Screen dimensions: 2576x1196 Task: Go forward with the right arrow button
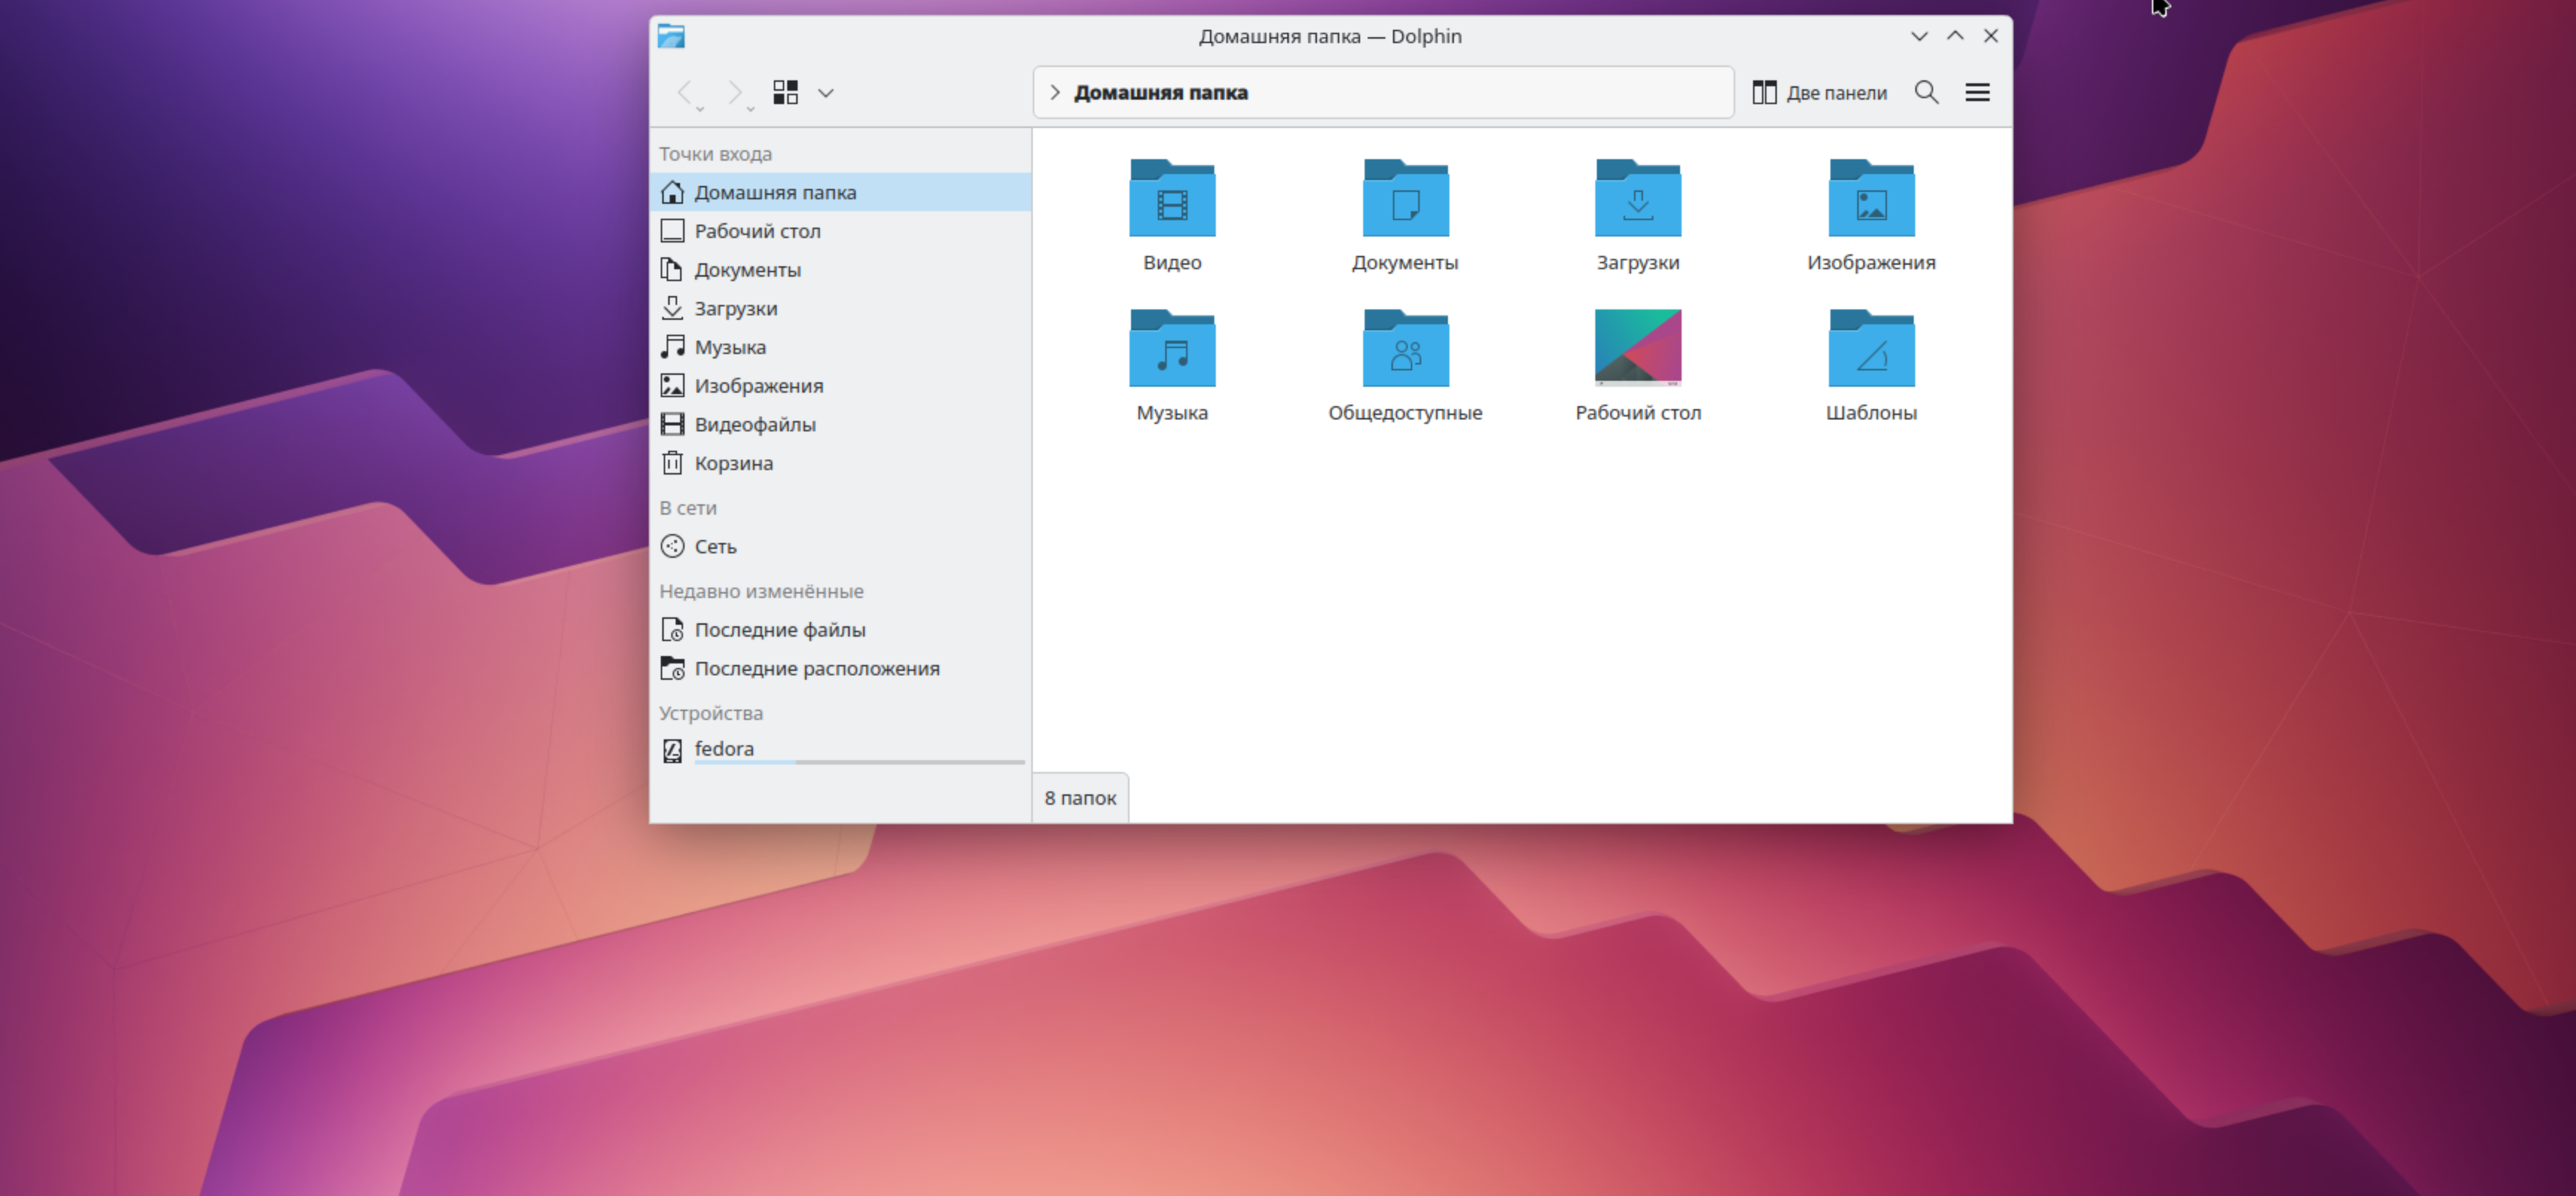tap(735, 93)
